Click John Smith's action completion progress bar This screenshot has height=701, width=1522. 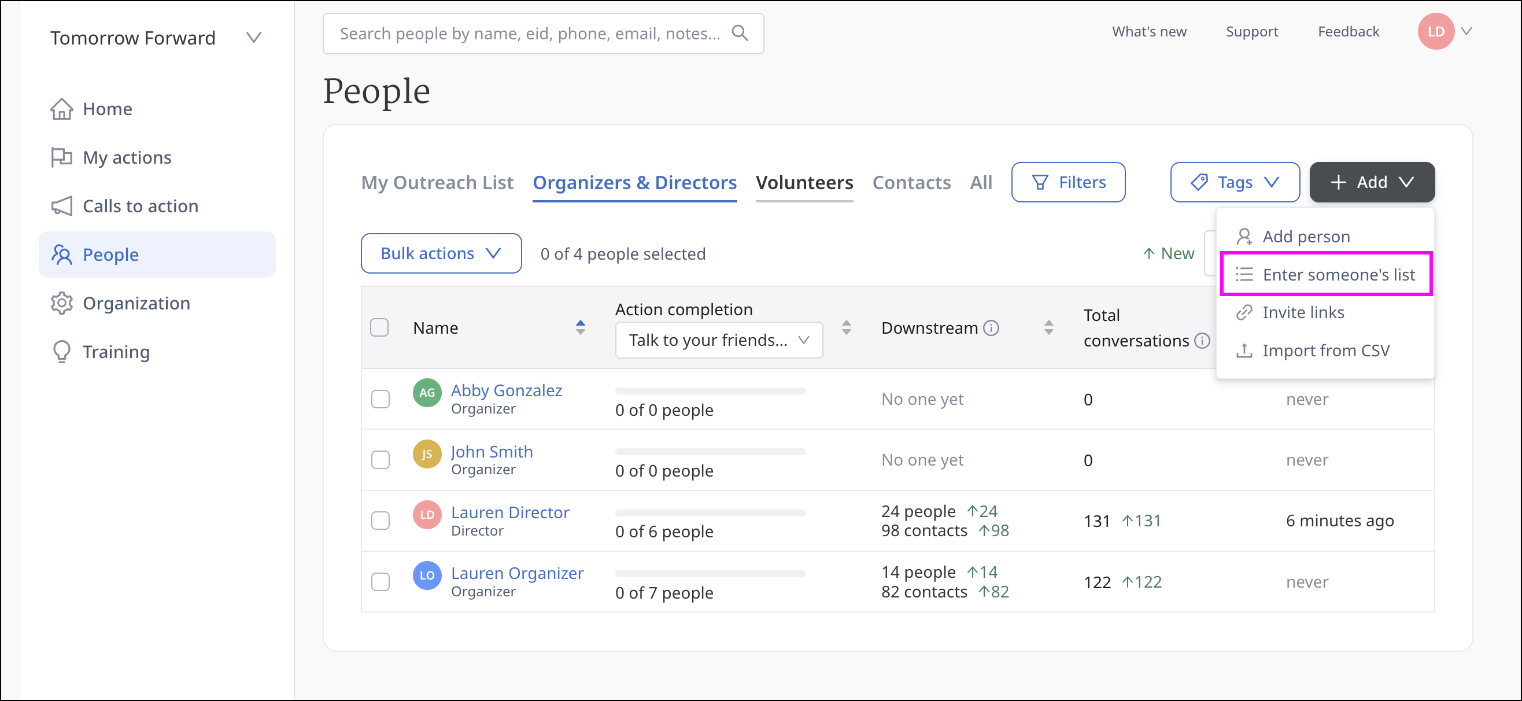(x=710, y=452)
